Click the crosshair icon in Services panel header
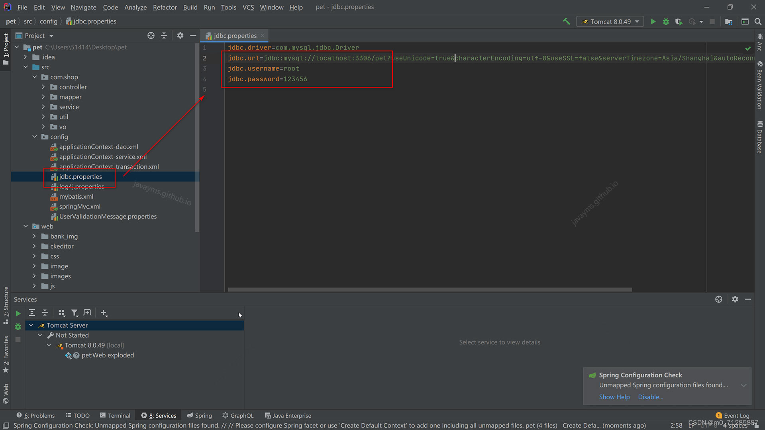This screenshot has width=765, height=430. (719, 299)
